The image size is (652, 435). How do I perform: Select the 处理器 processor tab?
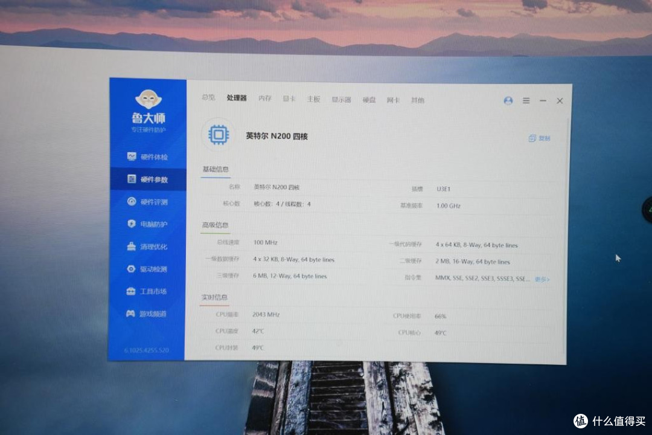coord(237,98)
